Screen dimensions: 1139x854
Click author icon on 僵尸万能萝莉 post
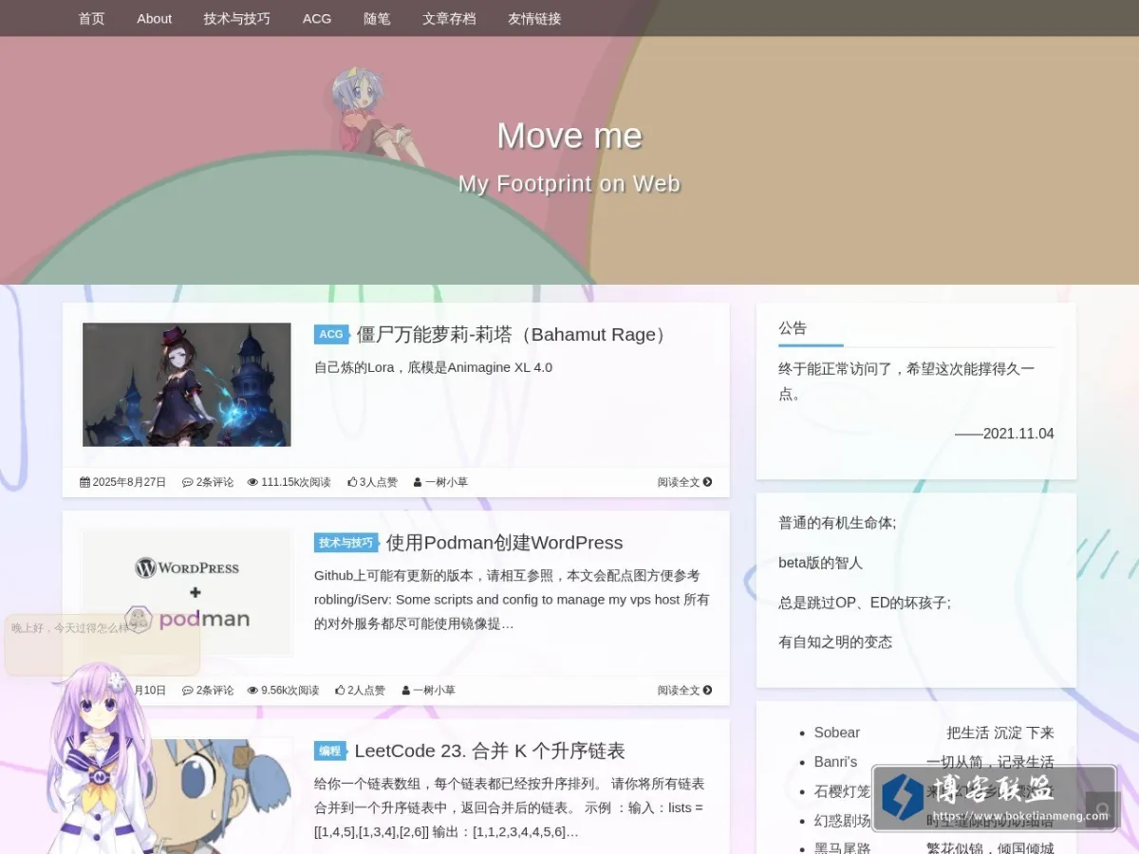point(418,482)
